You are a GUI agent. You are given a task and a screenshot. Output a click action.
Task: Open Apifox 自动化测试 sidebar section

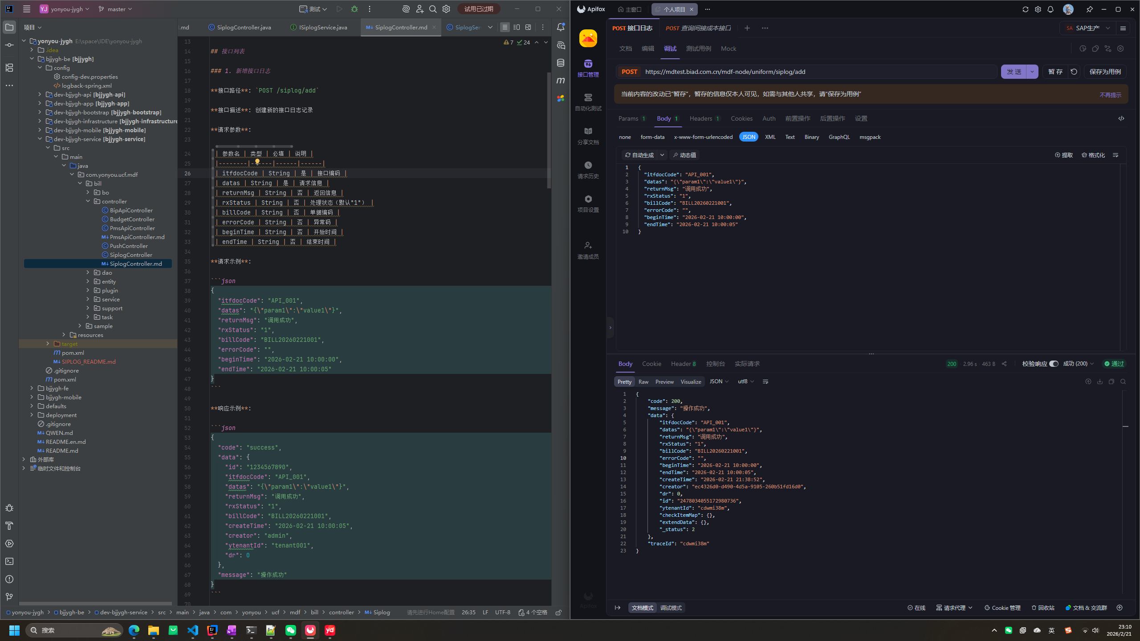tap(588, 102)
